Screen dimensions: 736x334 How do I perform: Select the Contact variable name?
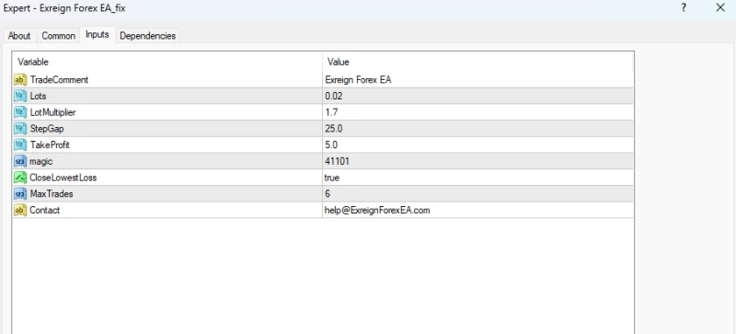pyautogui.click(x=44, y=210)
